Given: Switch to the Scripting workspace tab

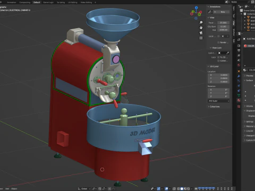Looking at the screenshot, I should [61, 3].
